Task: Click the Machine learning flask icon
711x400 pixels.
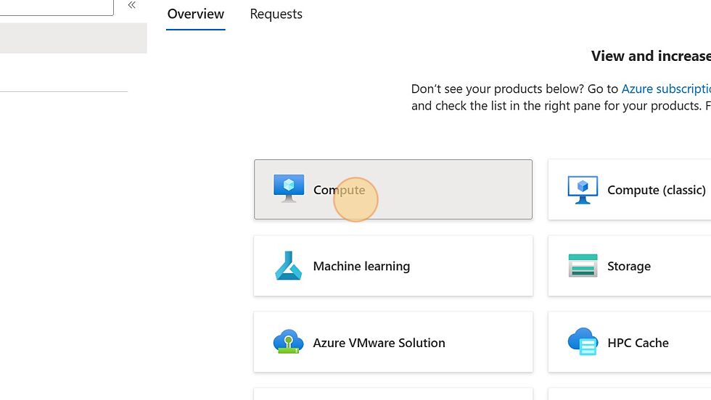Action: (289, 265)
